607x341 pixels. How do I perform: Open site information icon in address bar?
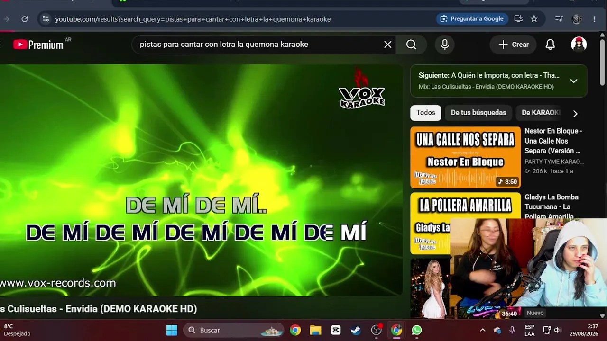[46, 19]
